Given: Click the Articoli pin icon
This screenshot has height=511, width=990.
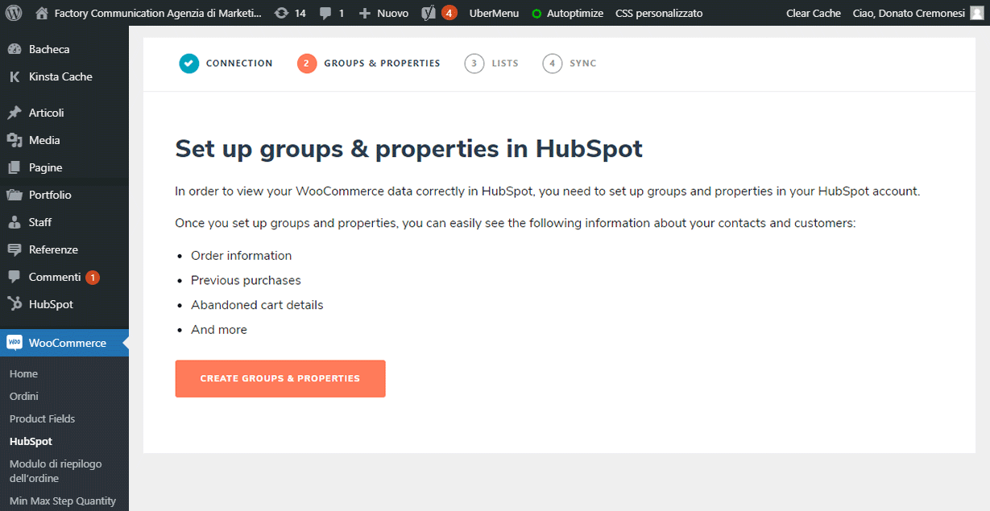Looking at the screenshot, I should [14, 113].
